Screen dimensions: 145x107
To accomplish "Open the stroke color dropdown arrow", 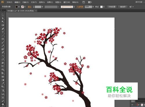I will [25, 7].
